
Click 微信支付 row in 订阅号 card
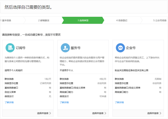(28, 96)
